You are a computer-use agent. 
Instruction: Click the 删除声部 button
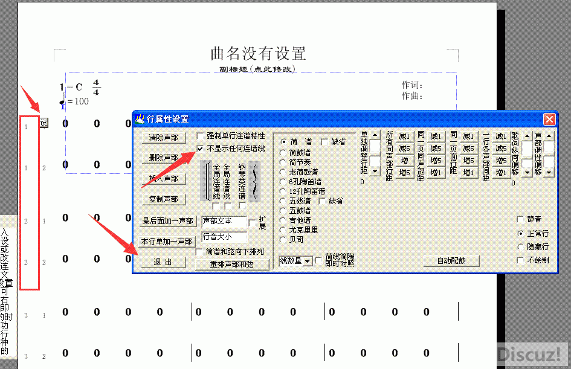(164, 158)
